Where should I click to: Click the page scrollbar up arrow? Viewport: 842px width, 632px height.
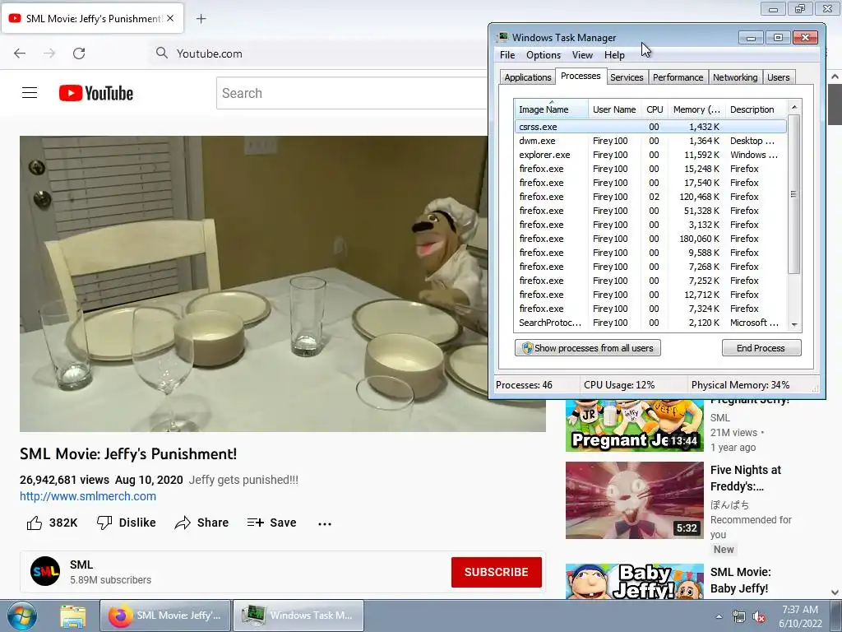[x=835, y=77]
